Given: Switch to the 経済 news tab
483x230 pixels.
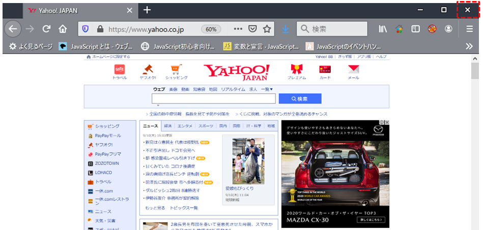Looking at the screenshot, I should (x=168, y=126).
